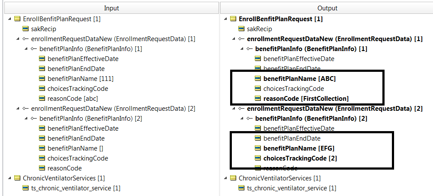Click Output ChronicVentilatorServices element icon

(233, 178)
